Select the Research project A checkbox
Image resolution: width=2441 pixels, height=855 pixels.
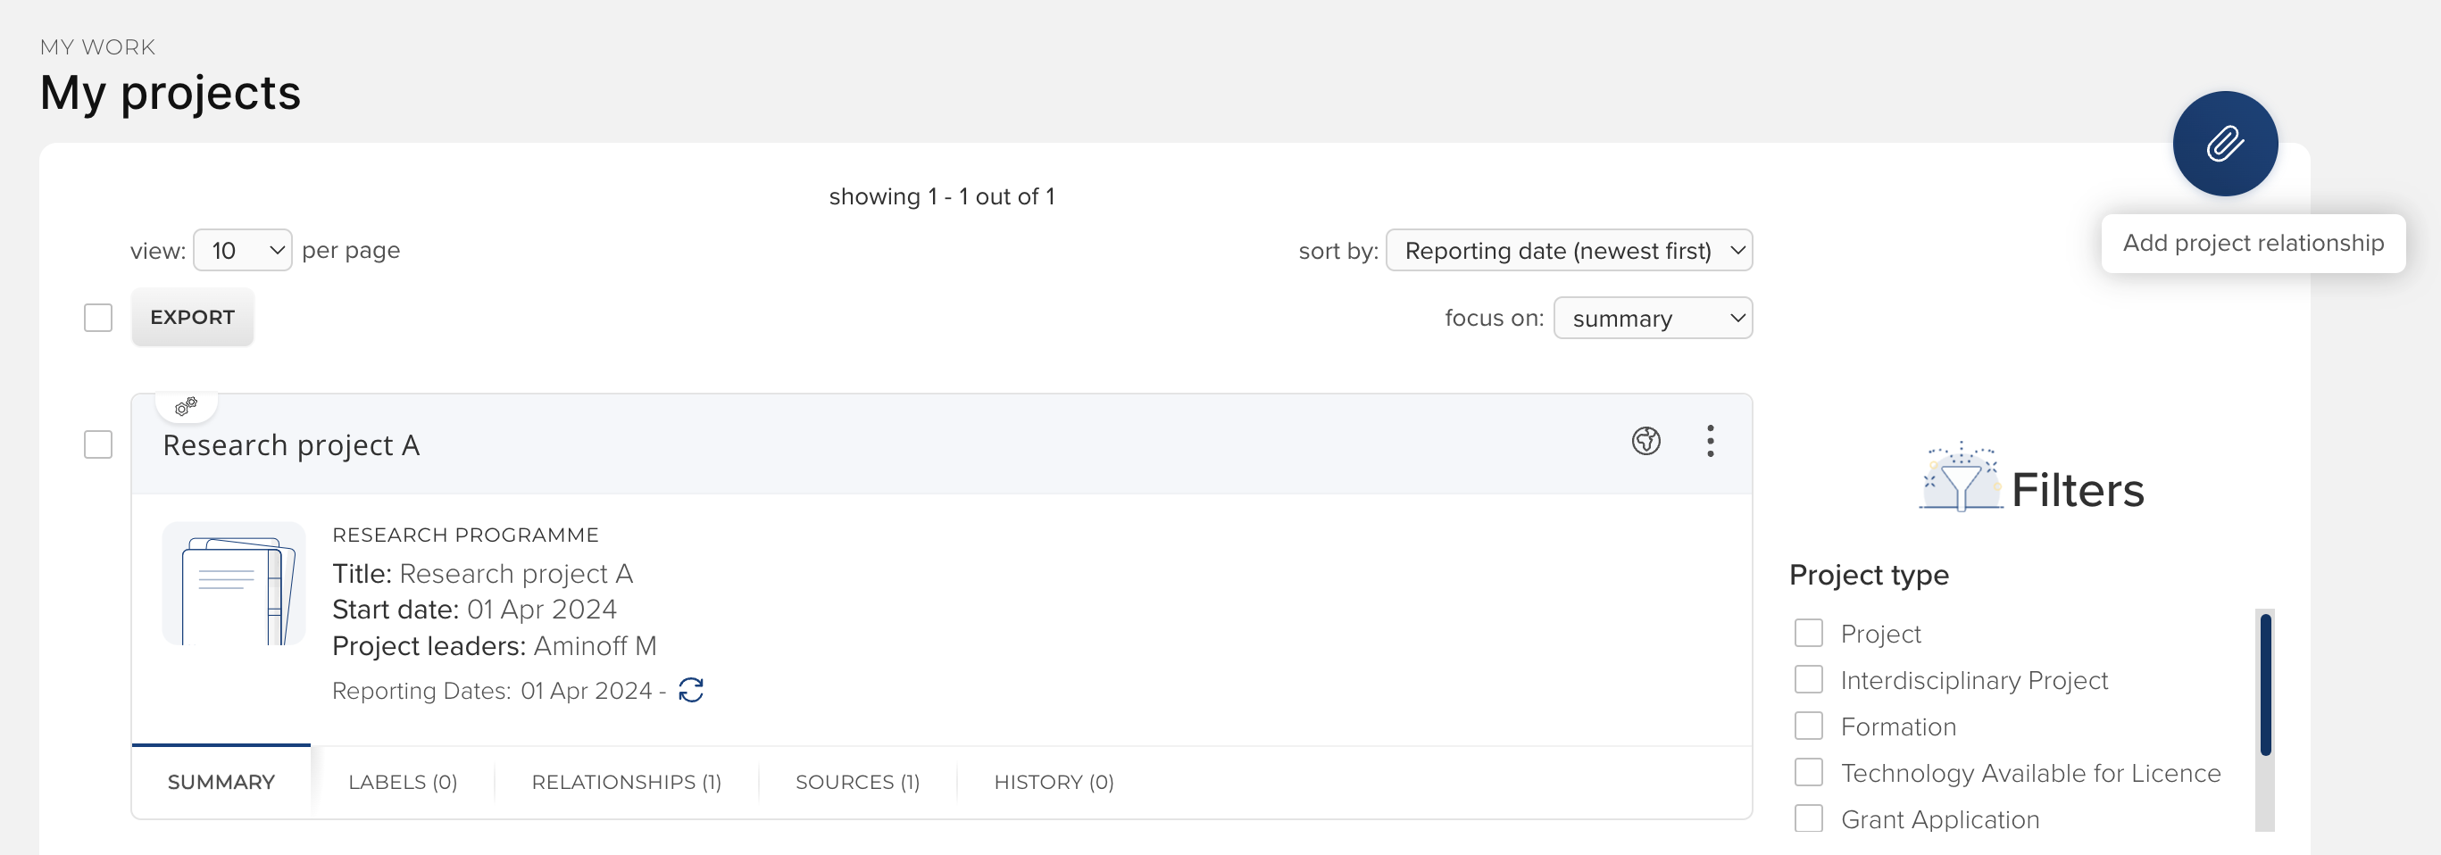tap(98, 444)
